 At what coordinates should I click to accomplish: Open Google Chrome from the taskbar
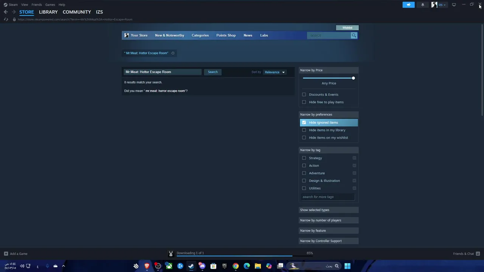[236, 266]
